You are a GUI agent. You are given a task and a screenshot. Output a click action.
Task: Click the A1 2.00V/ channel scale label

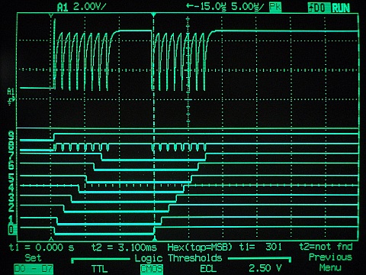tap(81, 7)
